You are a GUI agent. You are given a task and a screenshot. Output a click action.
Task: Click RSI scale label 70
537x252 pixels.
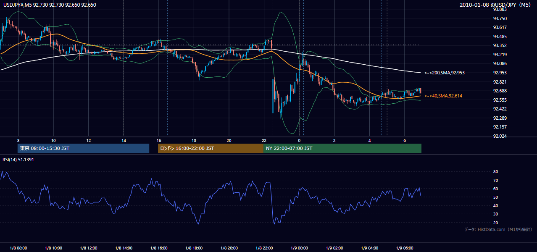(495, 180)
